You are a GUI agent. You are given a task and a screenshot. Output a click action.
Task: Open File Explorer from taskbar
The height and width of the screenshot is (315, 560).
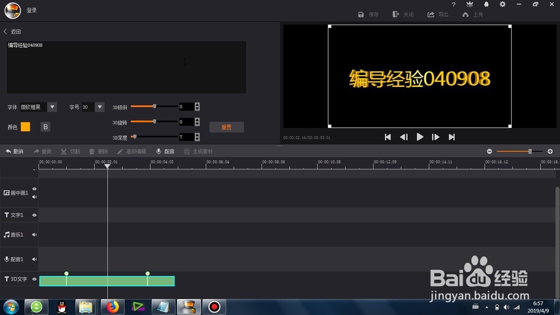(86, 307)
